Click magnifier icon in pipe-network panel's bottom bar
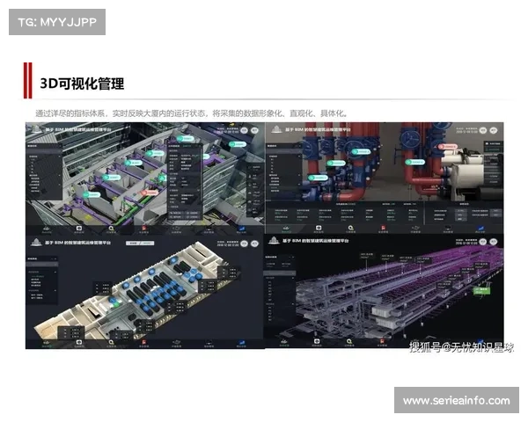 348,342
